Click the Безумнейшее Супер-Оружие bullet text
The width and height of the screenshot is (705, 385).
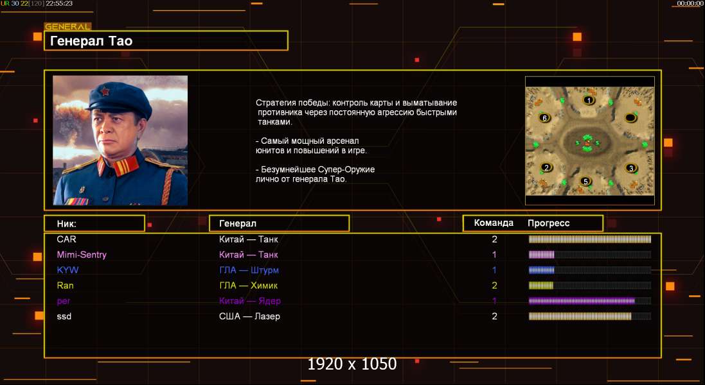(x=315, y=174)
